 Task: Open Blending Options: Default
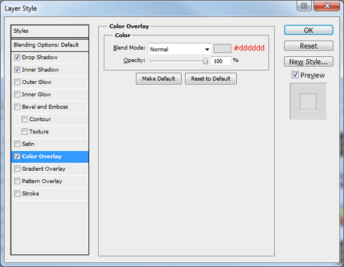click(x=50, y=45)
